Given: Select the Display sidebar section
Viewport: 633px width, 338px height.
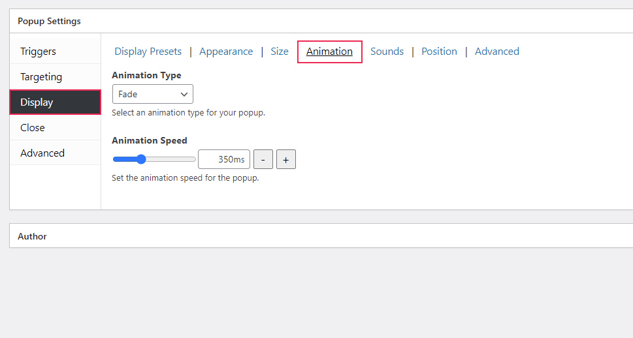Looking at the screenshot, I should [x=37, y=102].
